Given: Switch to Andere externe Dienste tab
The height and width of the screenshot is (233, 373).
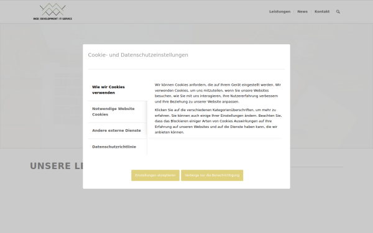Looking at the screenshot, I should 117,130.
